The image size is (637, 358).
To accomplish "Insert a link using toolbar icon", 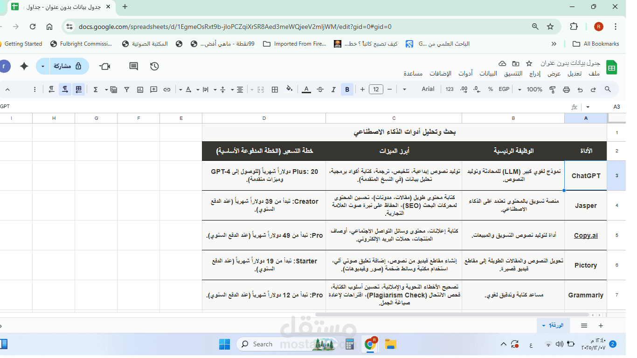I will 166,89.
